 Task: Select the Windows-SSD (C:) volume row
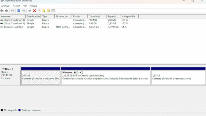pyautogui.click(x=69, y=27)
